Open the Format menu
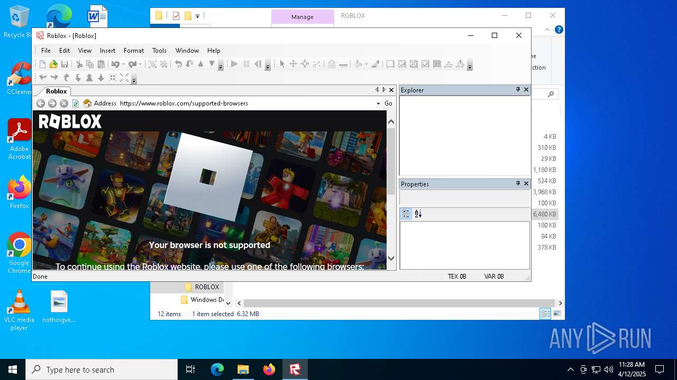Image resolution: width=677 pixels, height=380 pixels. 134,51
